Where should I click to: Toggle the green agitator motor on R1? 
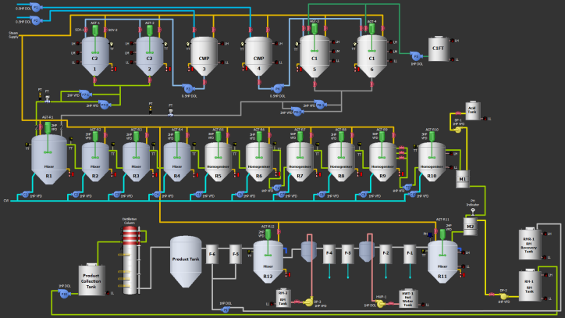(47, 126)
